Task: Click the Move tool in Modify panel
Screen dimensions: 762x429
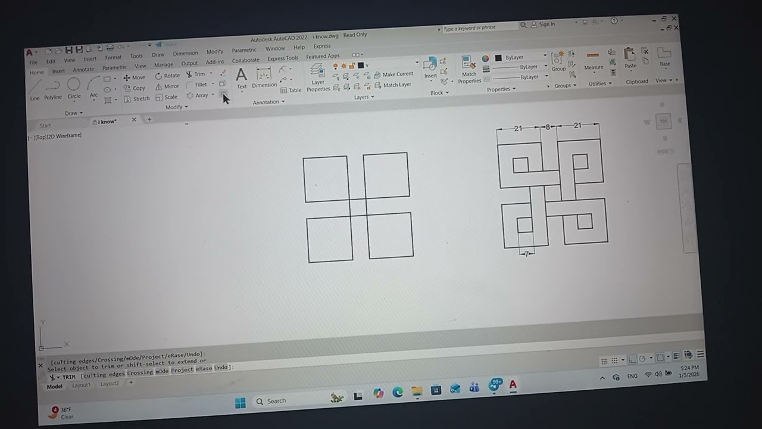Action: 135,77
